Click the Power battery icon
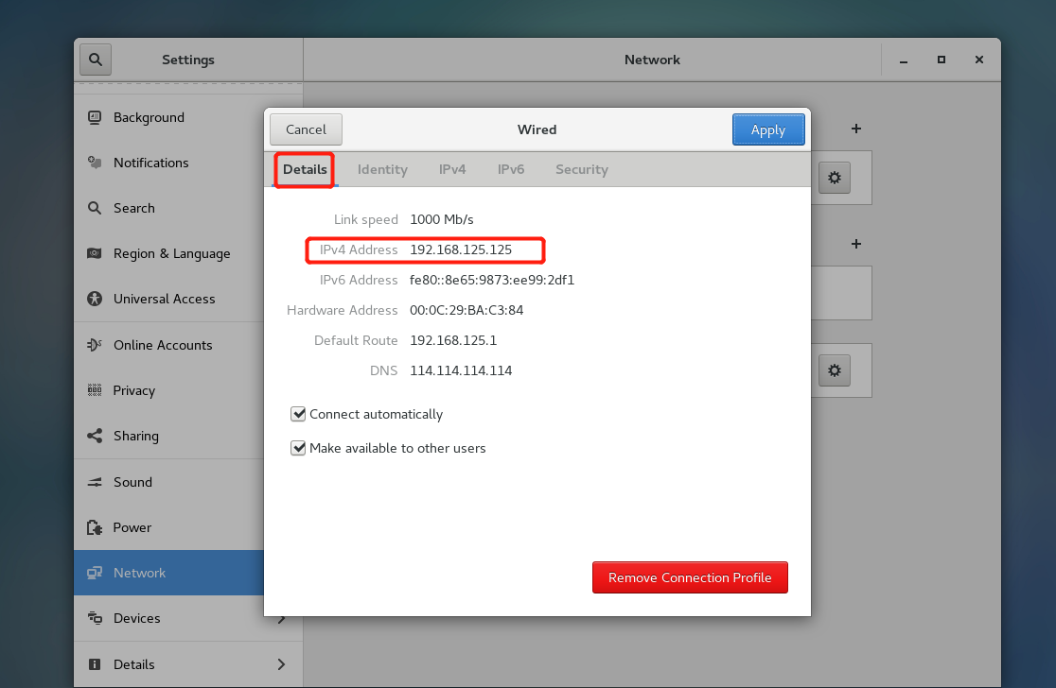The image size is (1056, 688). (95, 527)
